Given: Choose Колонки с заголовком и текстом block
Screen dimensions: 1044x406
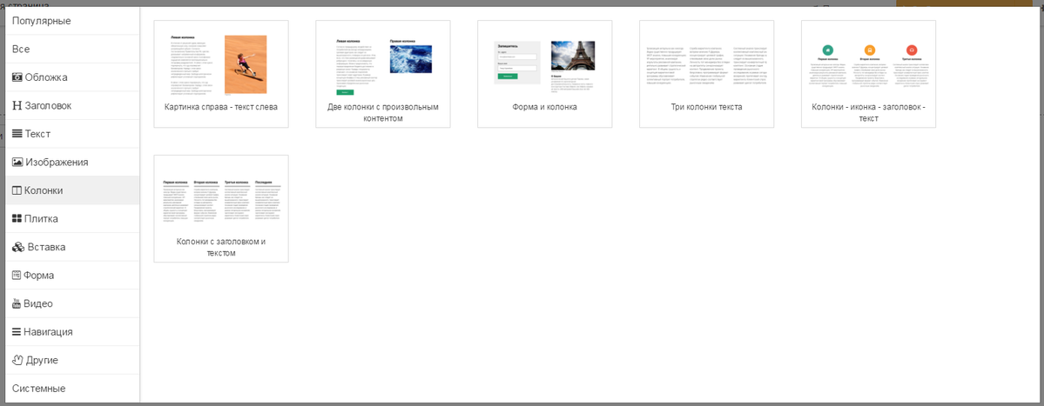Looking at the screenshot, I should (x=221, y=209).
